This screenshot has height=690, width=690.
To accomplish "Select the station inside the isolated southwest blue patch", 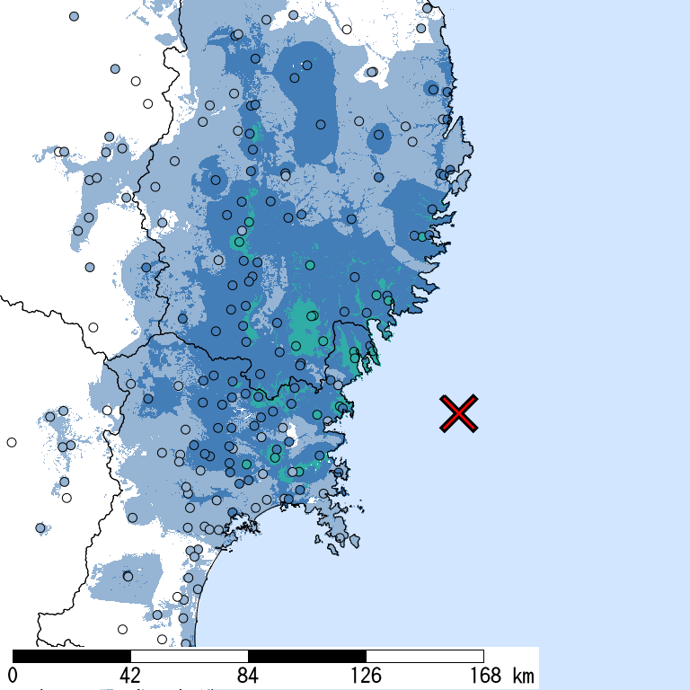I will click(128, 576).
